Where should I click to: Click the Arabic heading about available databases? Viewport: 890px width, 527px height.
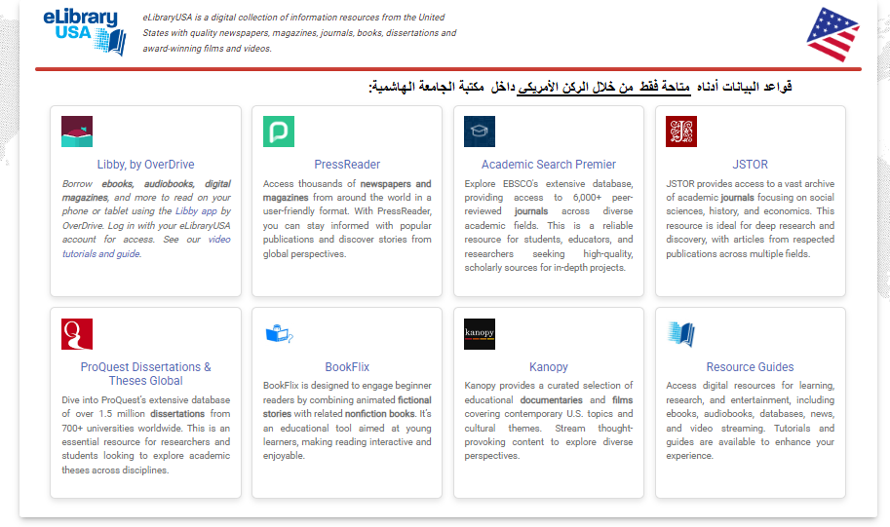click(x=580, y=87)
